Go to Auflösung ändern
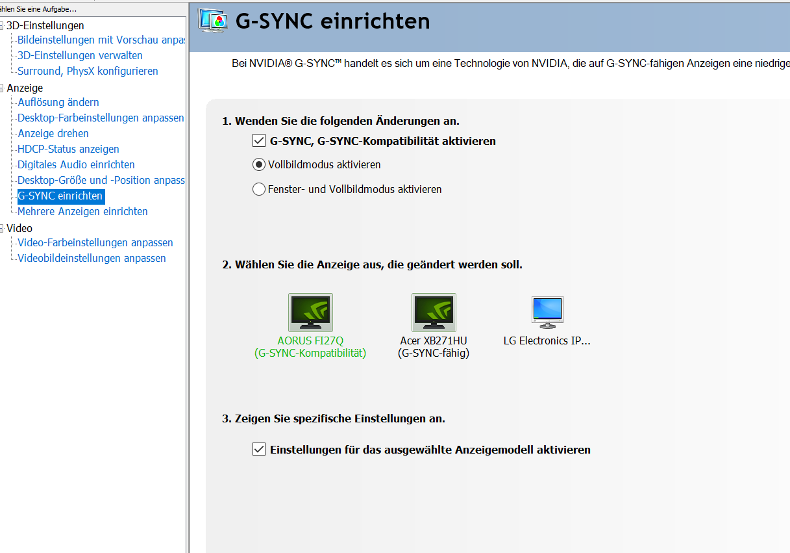The width and height of the screenshot is (790, 553). pos(58,102)
